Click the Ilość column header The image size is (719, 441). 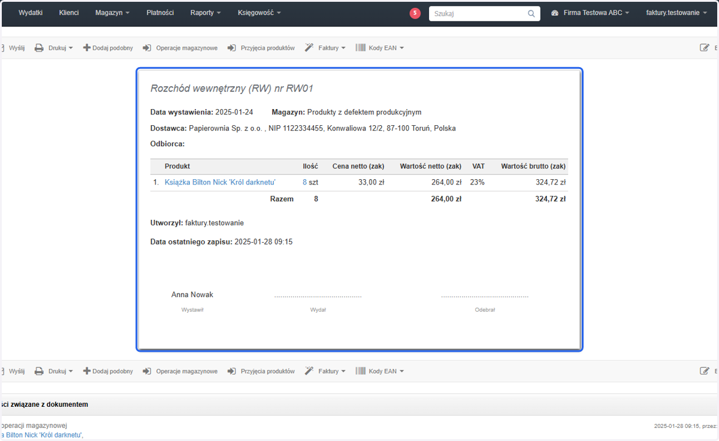click(310, 166)
